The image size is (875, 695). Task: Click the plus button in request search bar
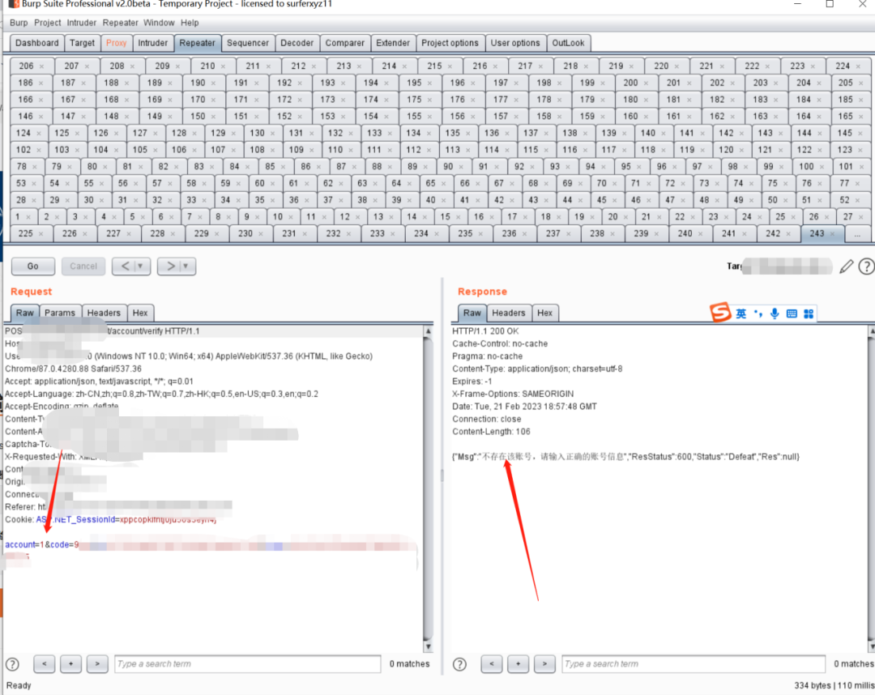70,663
